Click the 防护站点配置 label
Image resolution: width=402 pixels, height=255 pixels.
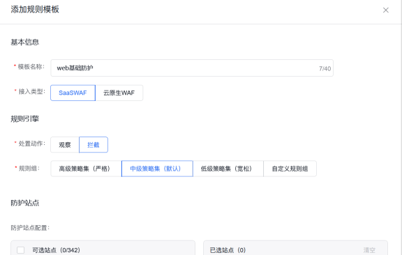pos(30,228)
